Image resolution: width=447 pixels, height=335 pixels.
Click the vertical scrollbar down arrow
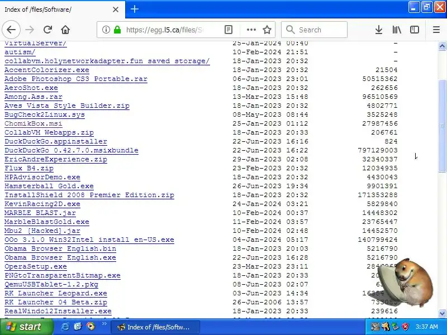(442, 313)
